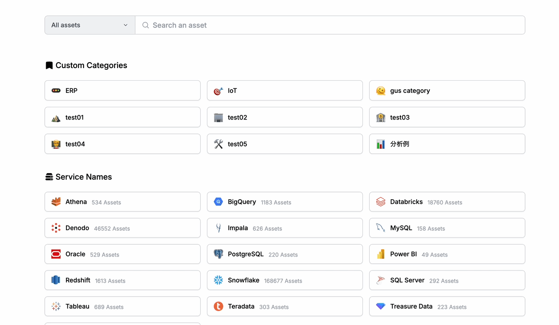Click the test03 bank icon
Viewport: 559px width, 325px height.
point(380,118)
